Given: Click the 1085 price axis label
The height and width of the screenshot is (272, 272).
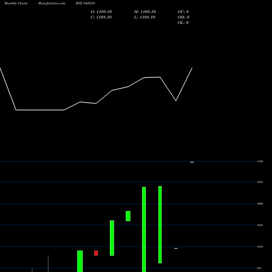Looking at the screenshot, I should 260,182.
